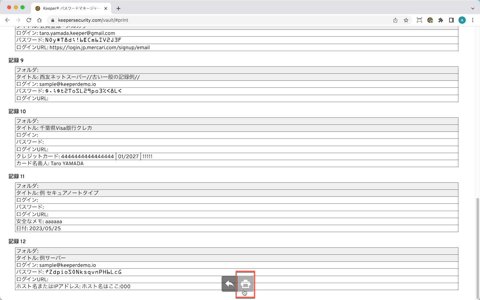Image resolution: width=480 pixels, height=300 pixels.
Task: Reload the page with the refresh icon
Action: (29, 20)
